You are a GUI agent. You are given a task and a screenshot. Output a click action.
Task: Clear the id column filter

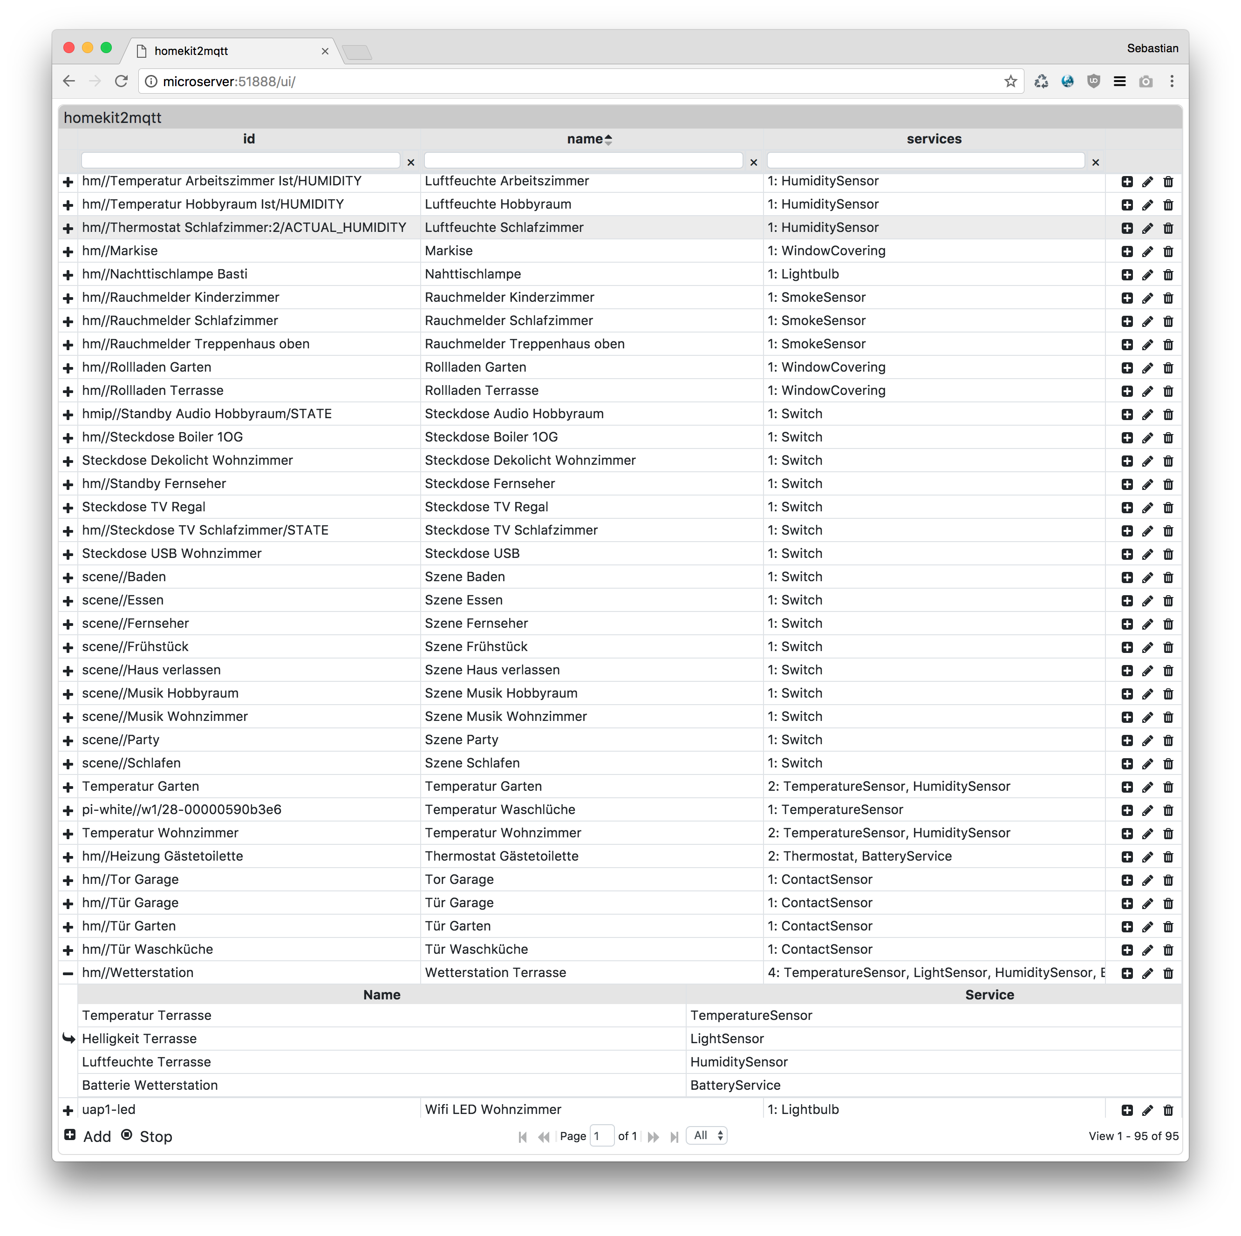click(x=411, y=163)
